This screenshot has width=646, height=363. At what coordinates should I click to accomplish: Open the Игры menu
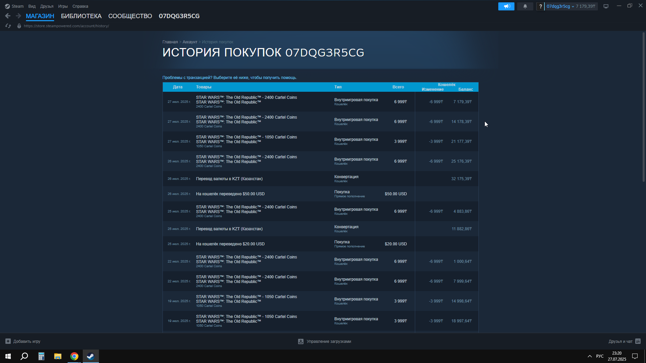(63, 6)
